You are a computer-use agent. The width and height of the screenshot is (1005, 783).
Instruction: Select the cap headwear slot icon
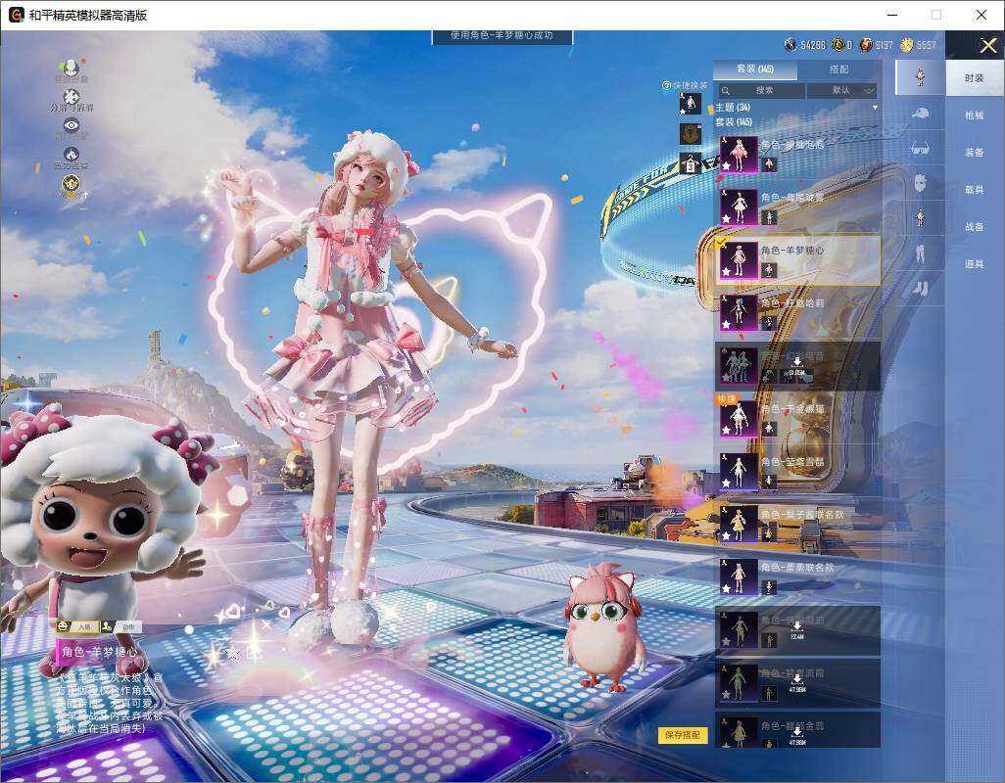point(920,114)
